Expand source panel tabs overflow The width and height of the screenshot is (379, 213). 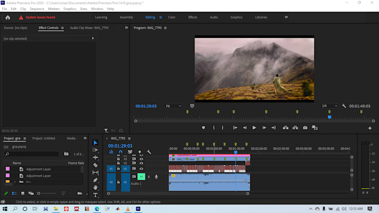(126, 28)
